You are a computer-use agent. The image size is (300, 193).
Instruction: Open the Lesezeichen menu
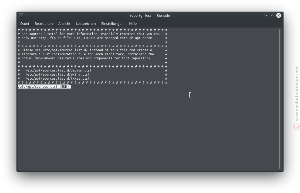(86, 23)
